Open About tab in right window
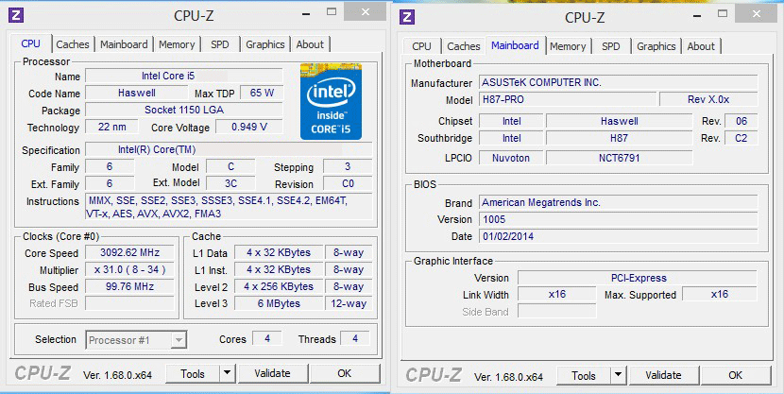The height and width of the screenshot is (394, 784). [701, 46]
